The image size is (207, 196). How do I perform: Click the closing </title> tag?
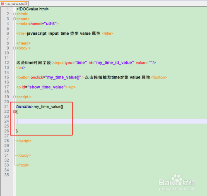coord(108,33)
